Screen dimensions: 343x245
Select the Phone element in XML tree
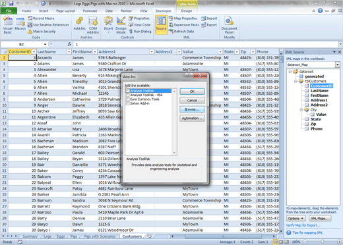317,129
